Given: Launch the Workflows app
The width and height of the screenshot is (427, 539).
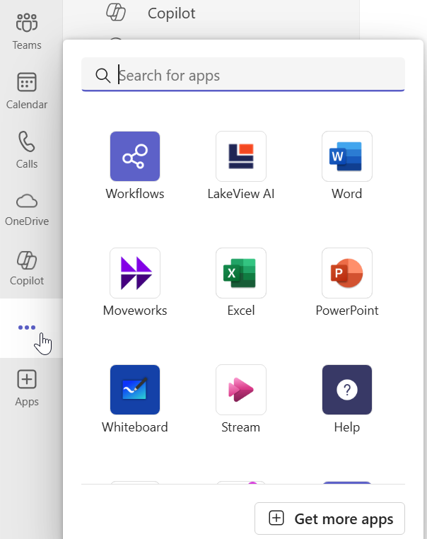Looking at the screenshot, I should click(135, 166).
